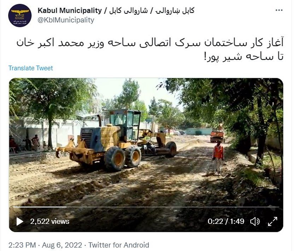Open the @KblMunicipality handle
The height and width of the screenshot is (251, 294).
coord(66,20)
